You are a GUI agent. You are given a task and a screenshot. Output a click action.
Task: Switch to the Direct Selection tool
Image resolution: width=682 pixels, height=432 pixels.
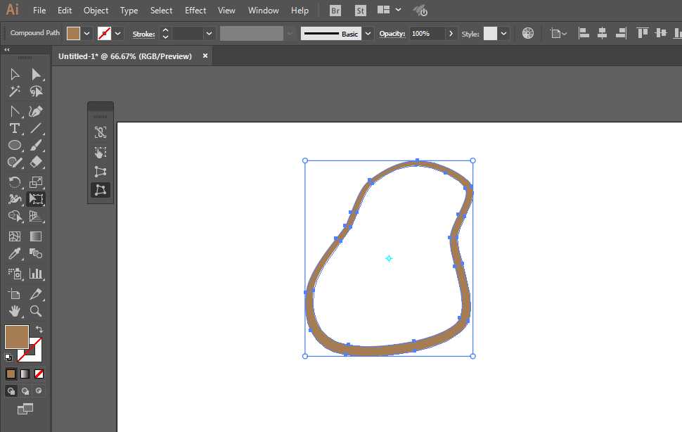pyautogui.click(x=36, y=74)
